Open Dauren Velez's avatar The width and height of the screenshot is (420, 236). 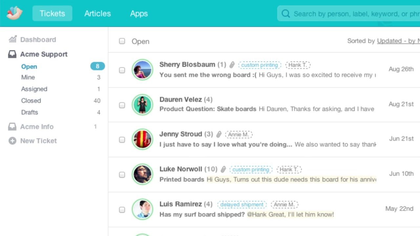142,105
